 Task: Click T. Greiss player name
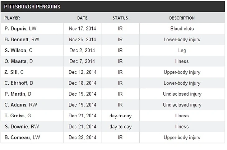[x=15, y=116]
